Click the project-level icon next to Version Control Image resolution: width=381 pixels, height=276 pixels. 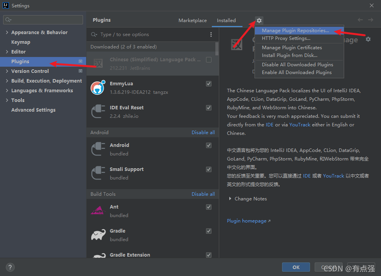pos(80,71)
